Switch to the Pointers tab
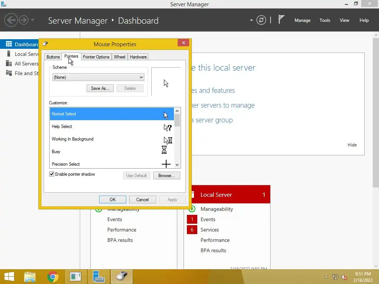Screen dimensions: 379x284 point(71,56)
